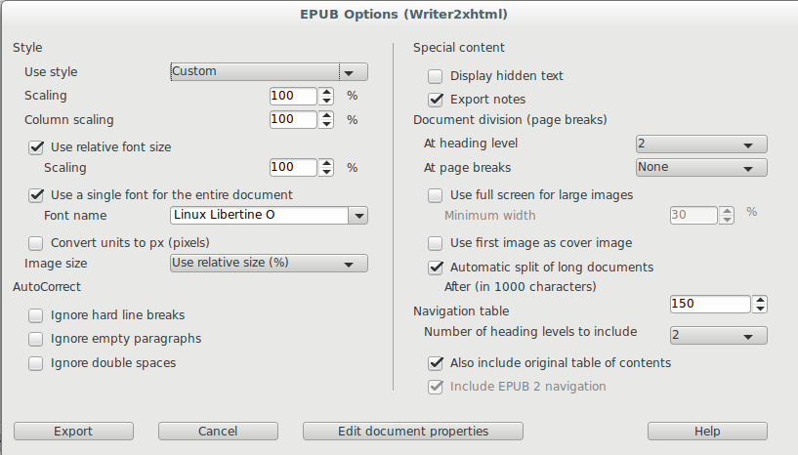Open the Font name dropdown arrow
798x455 pixels.
click(x=358, y=216)
